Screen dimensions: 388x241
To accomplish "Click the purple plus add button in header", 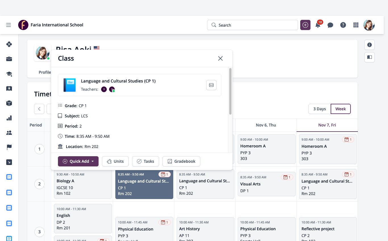I will (x=305, y=25).
